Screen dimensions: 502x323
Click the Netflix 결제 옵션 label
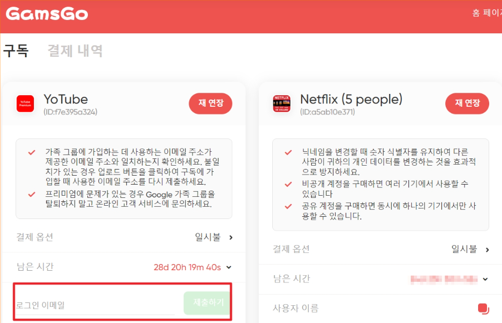pyautogui.click(x=291, y=250)
